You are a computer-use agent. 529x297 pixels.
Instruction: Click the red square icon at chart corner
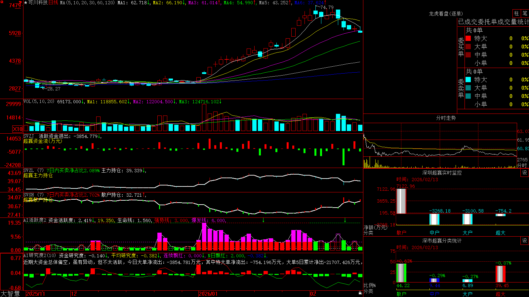2,2
